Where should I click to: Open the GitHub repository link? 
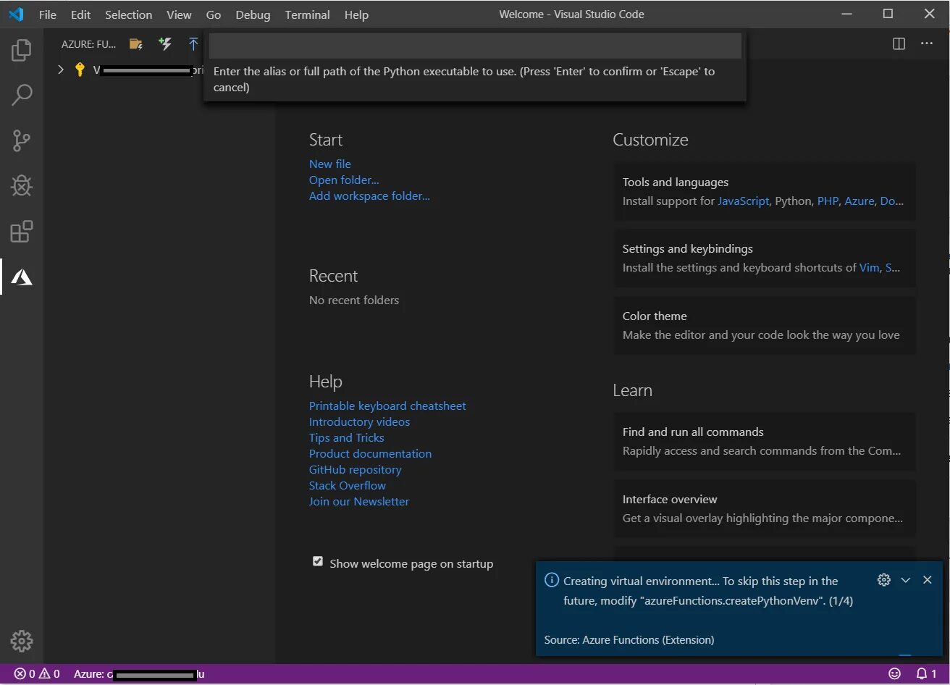(x=355, y=470)
